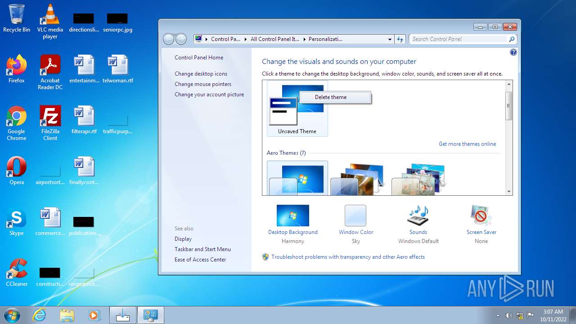The width and height of the screenshot is (576, 324).
Task: Click Change desktop icons link
Action: tap(201, 74)
